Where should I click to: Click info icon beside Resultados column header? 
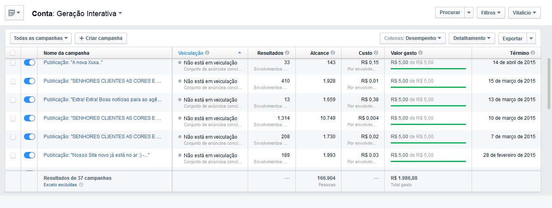pos(287,53)
